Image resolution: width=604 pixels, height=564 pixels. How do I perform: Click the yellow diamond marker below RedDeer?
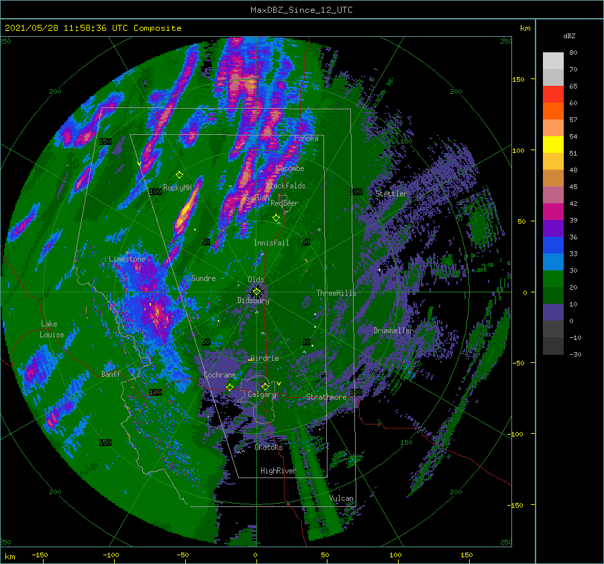pos(276,218)
